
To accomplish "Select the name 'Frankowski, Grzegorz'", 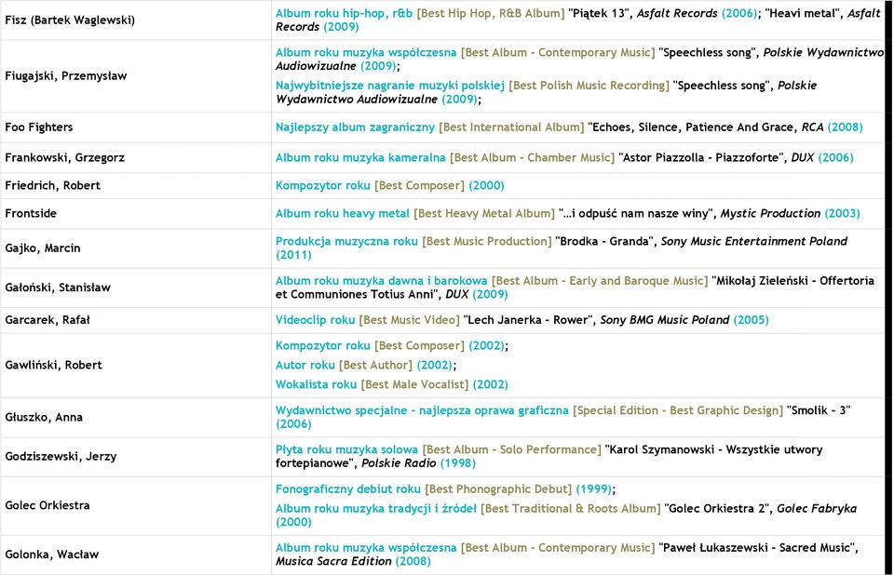I will (x=65, y=157).
